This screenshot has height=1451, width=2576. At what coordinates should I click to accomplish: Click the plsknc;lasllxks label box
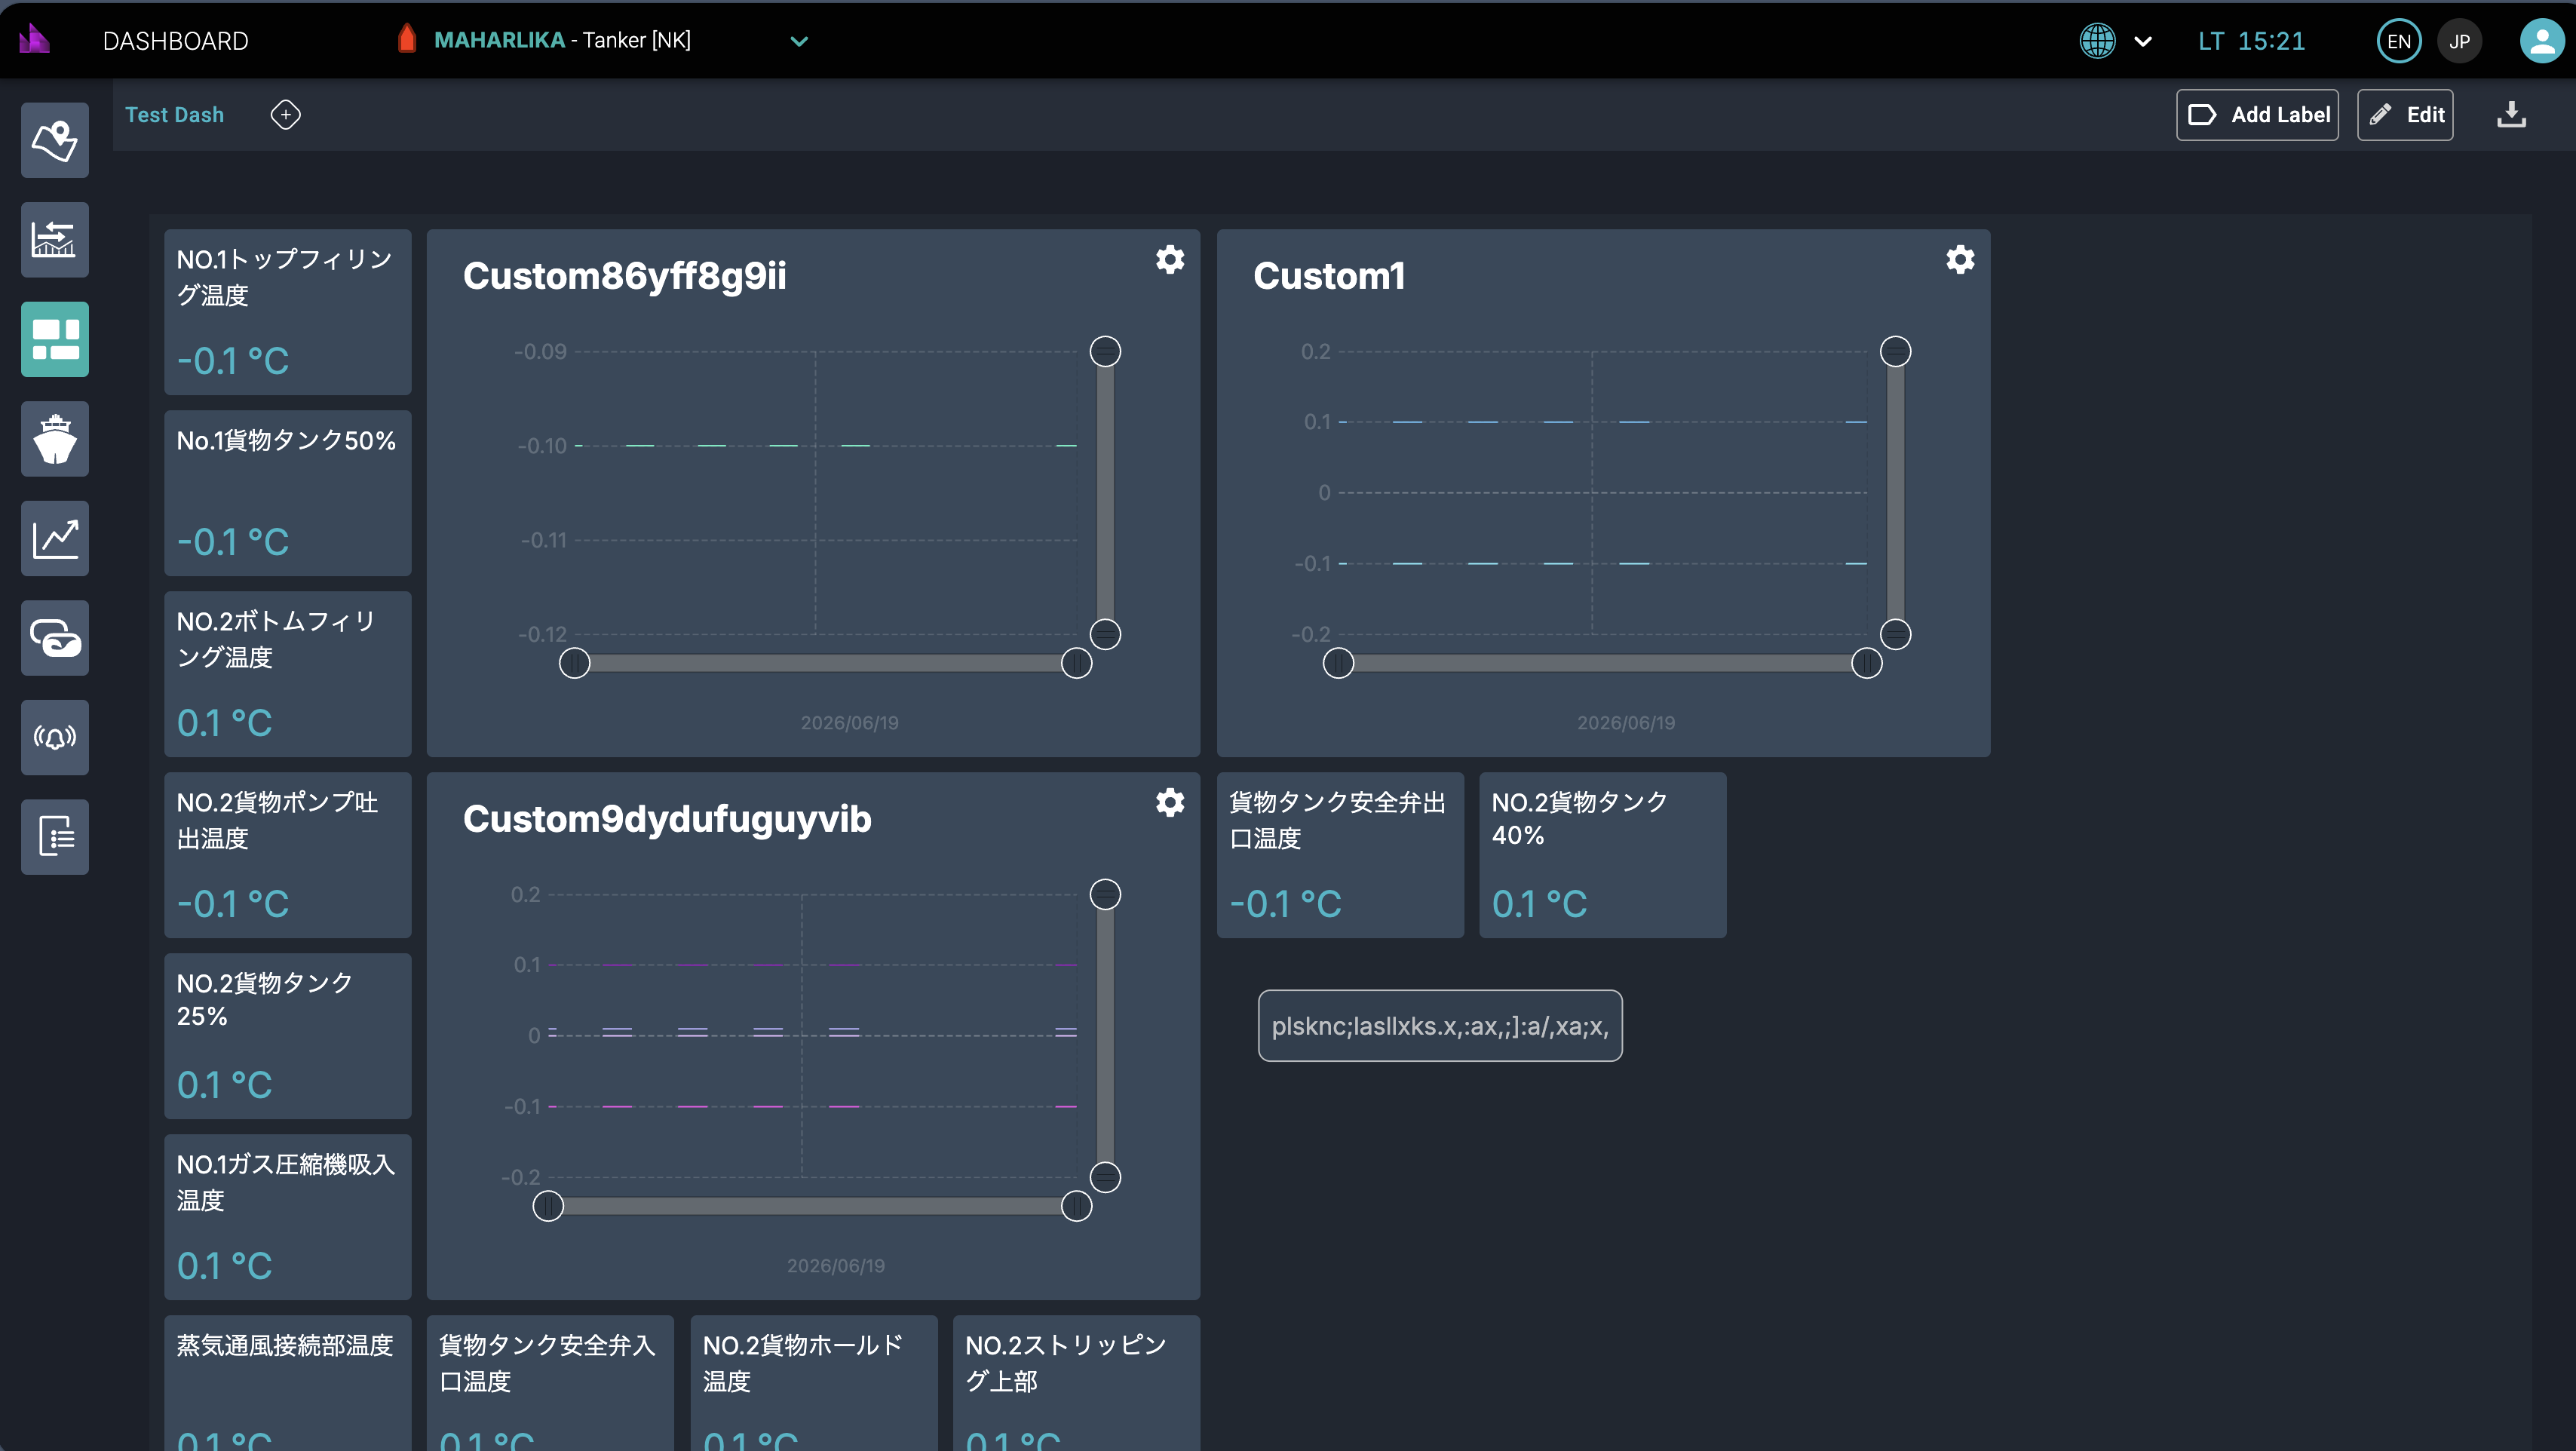[x=1440, y=1026]
